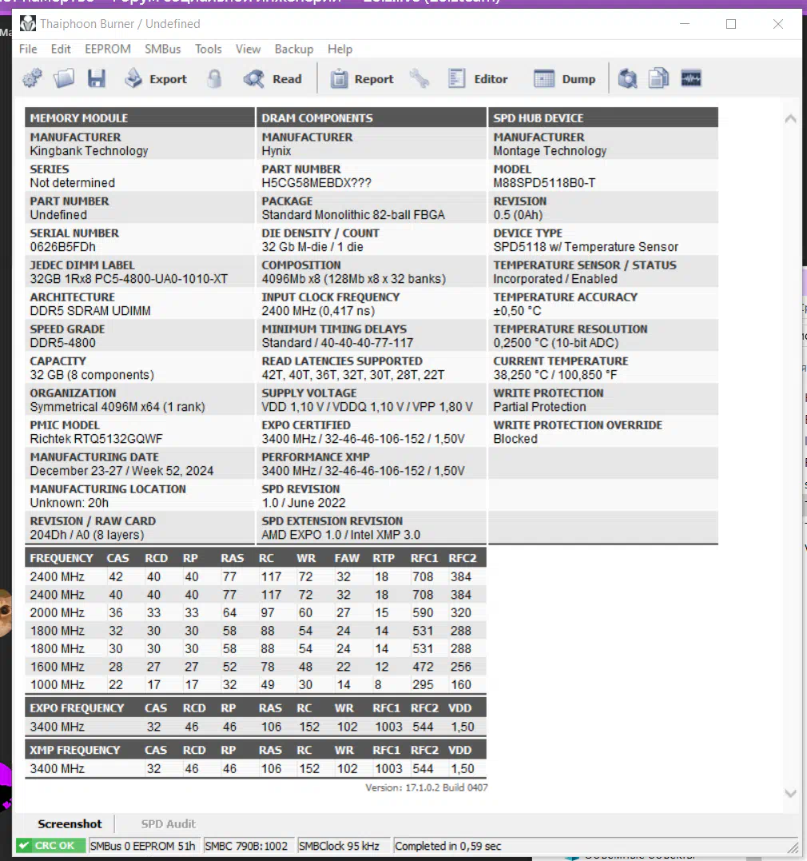
Task: Click the Completed in 0,59 sec status
Action: (448, 846)
